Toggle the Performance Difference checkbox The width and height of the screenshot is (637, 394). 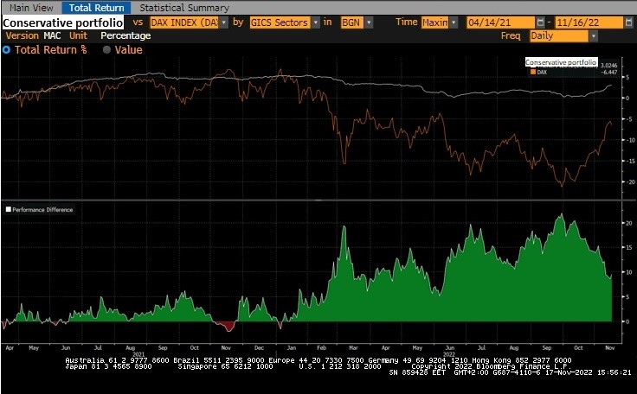[8, 209]
